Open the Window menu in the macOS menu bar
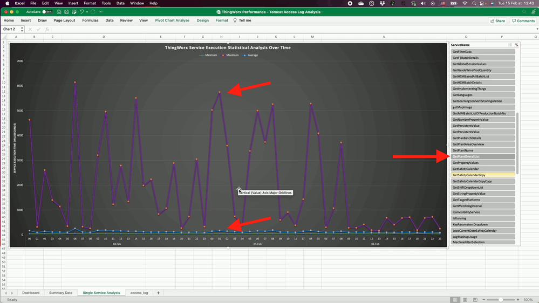 click(x=137, y=3)
